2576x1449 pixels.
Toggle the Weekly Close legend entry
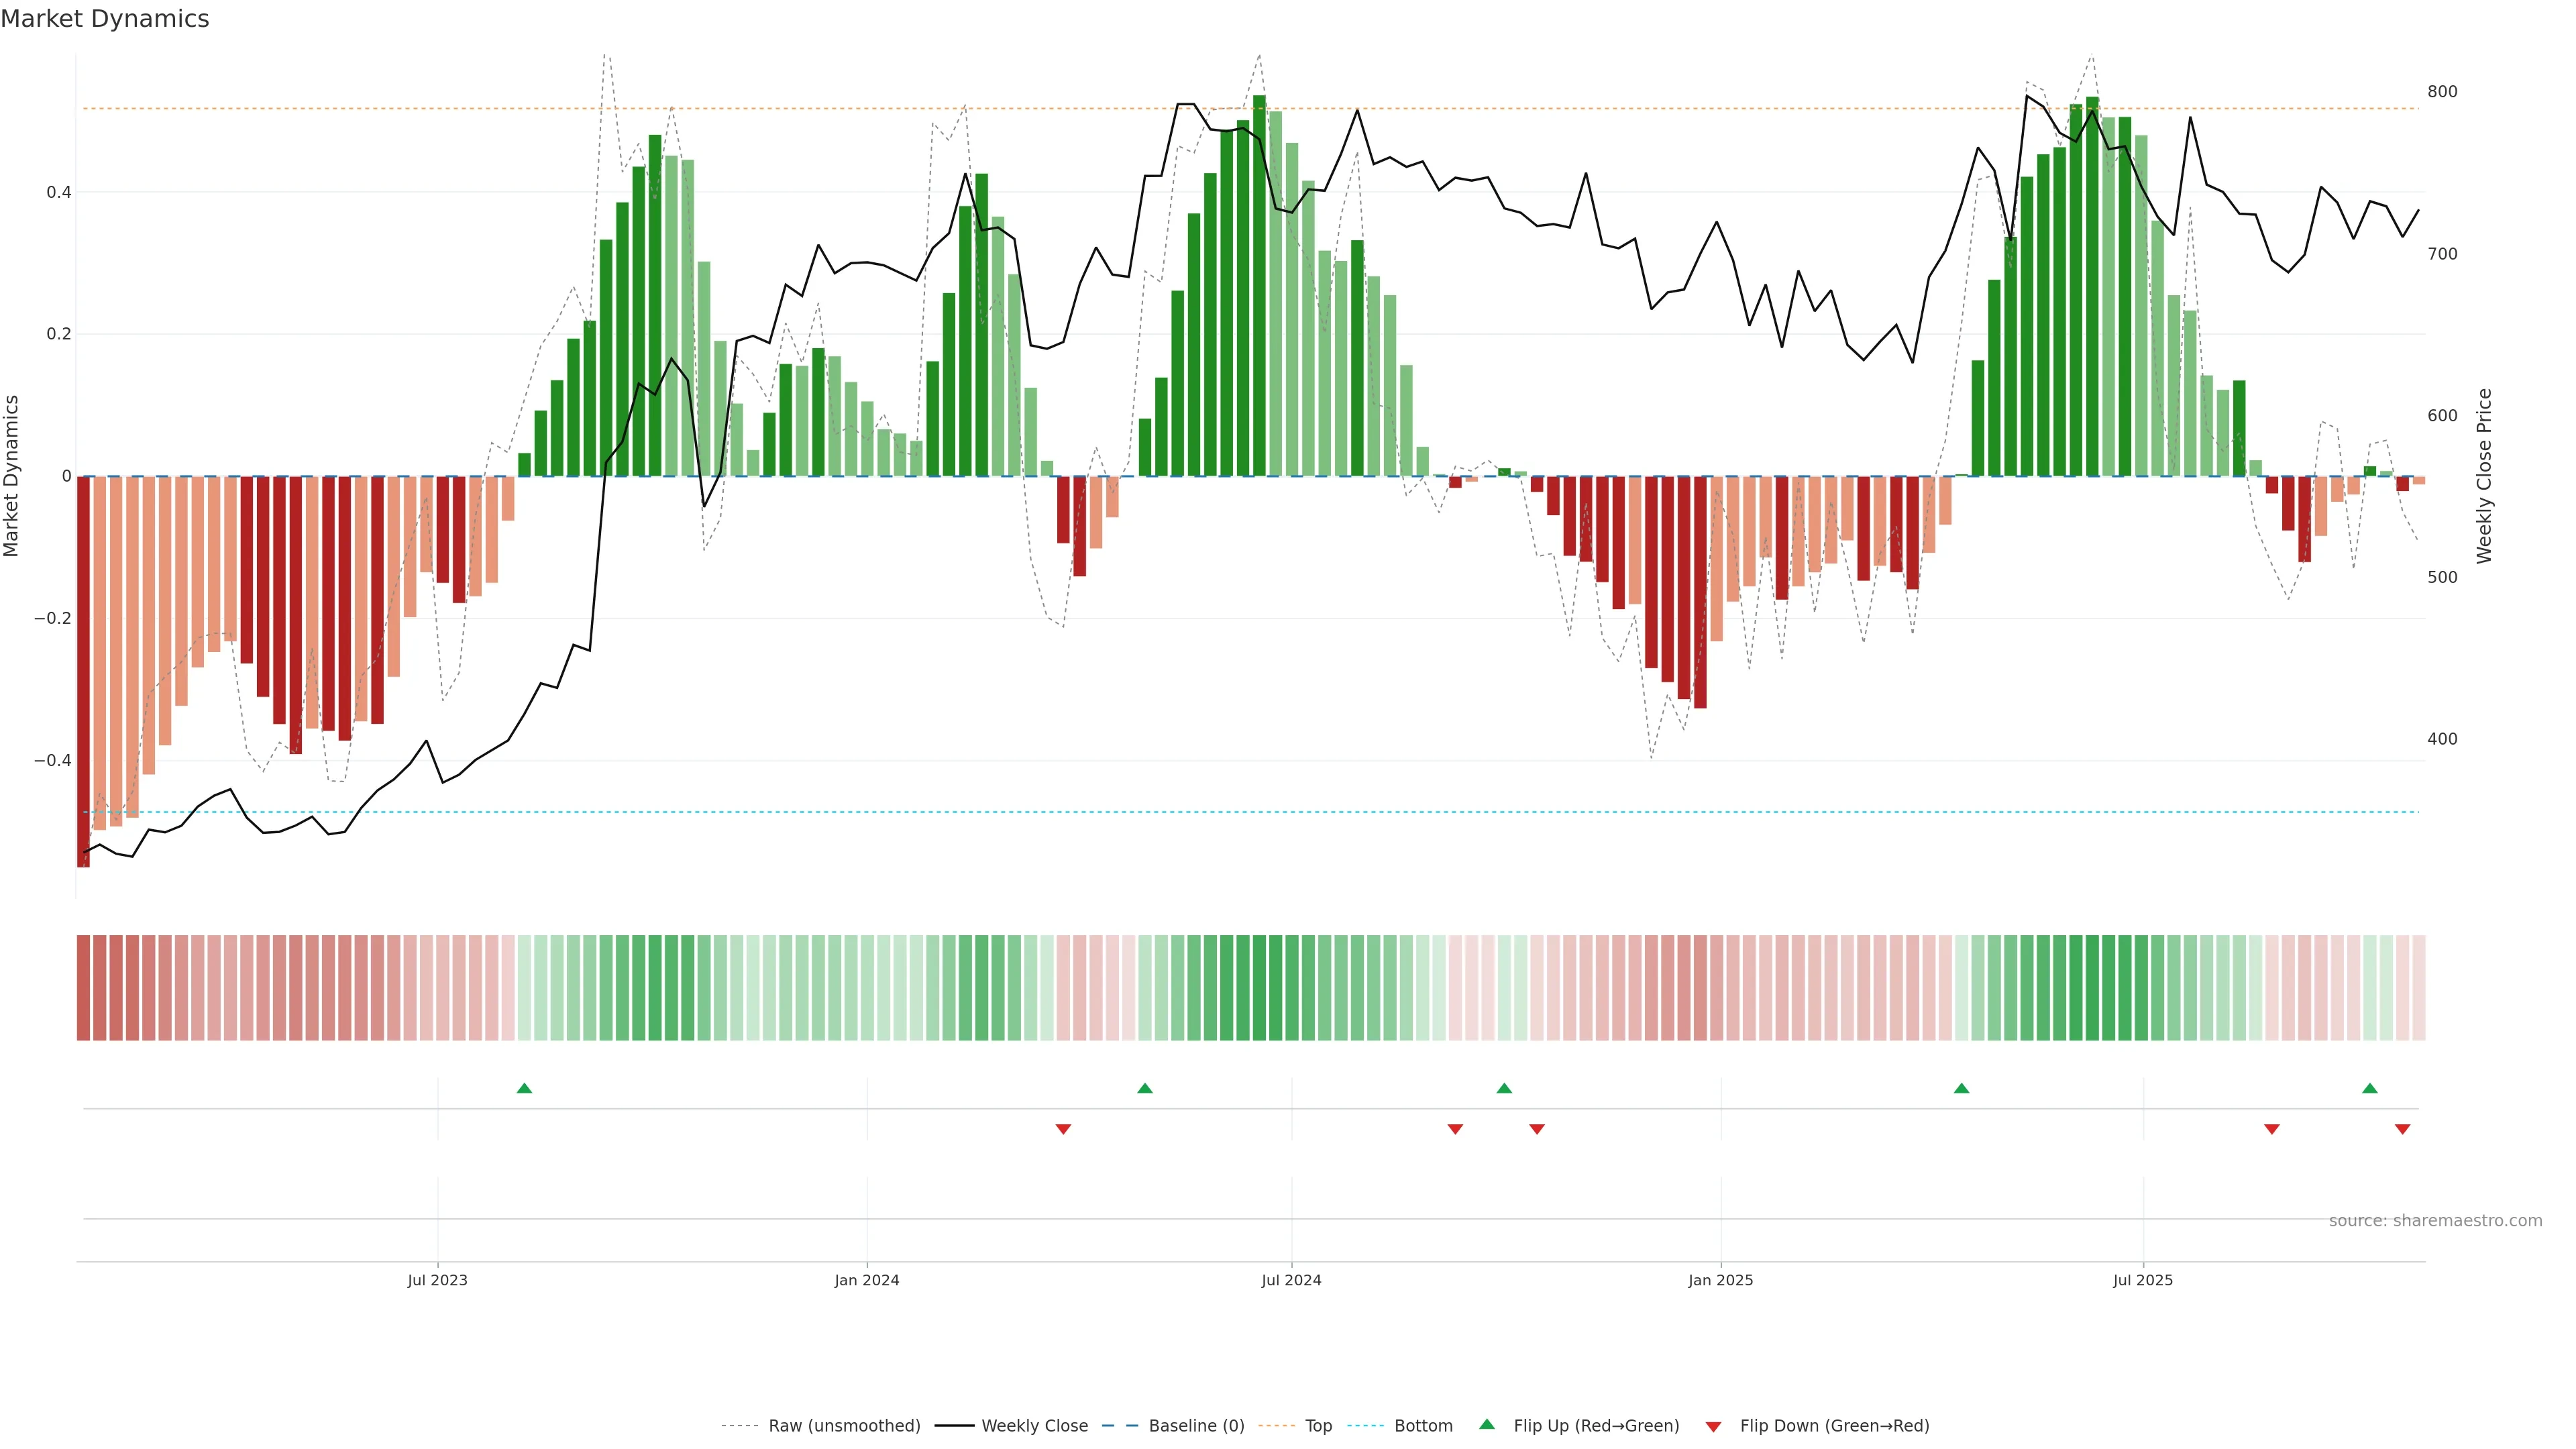pos(1034,1426)
